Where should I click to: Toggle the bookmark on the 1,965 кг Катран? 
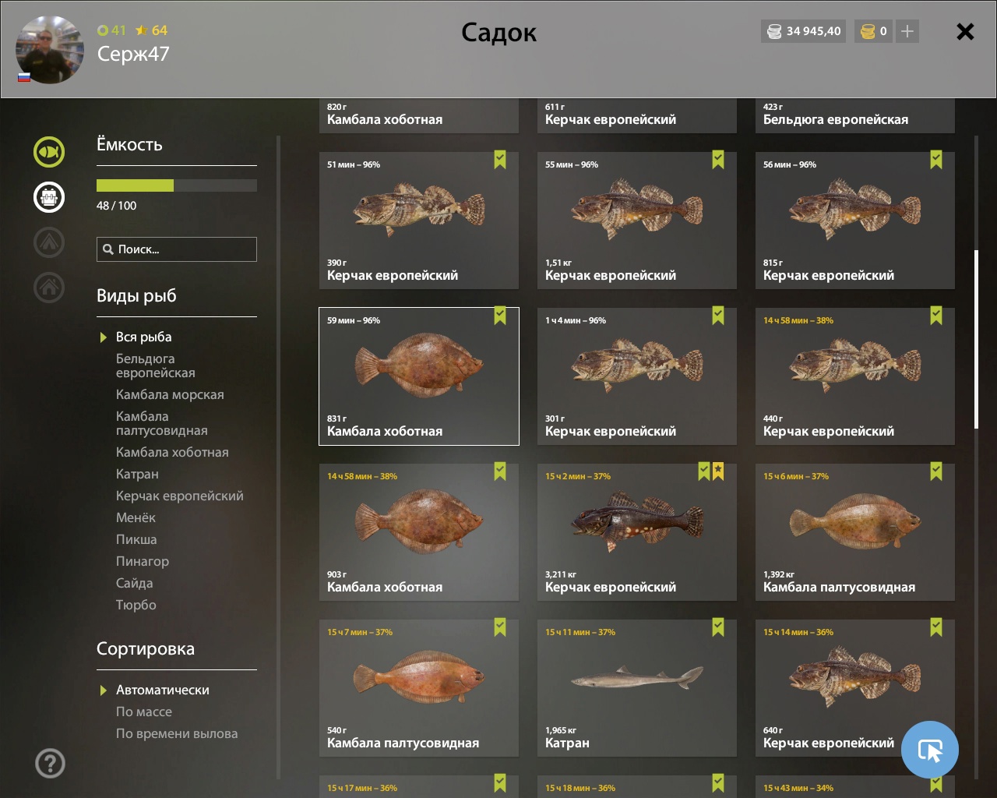click(718, 627)
